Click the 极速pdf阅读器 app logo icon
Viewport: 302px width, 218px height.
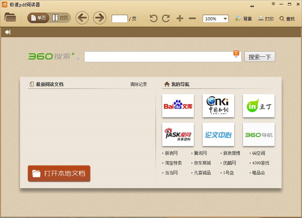click(5, 5)
